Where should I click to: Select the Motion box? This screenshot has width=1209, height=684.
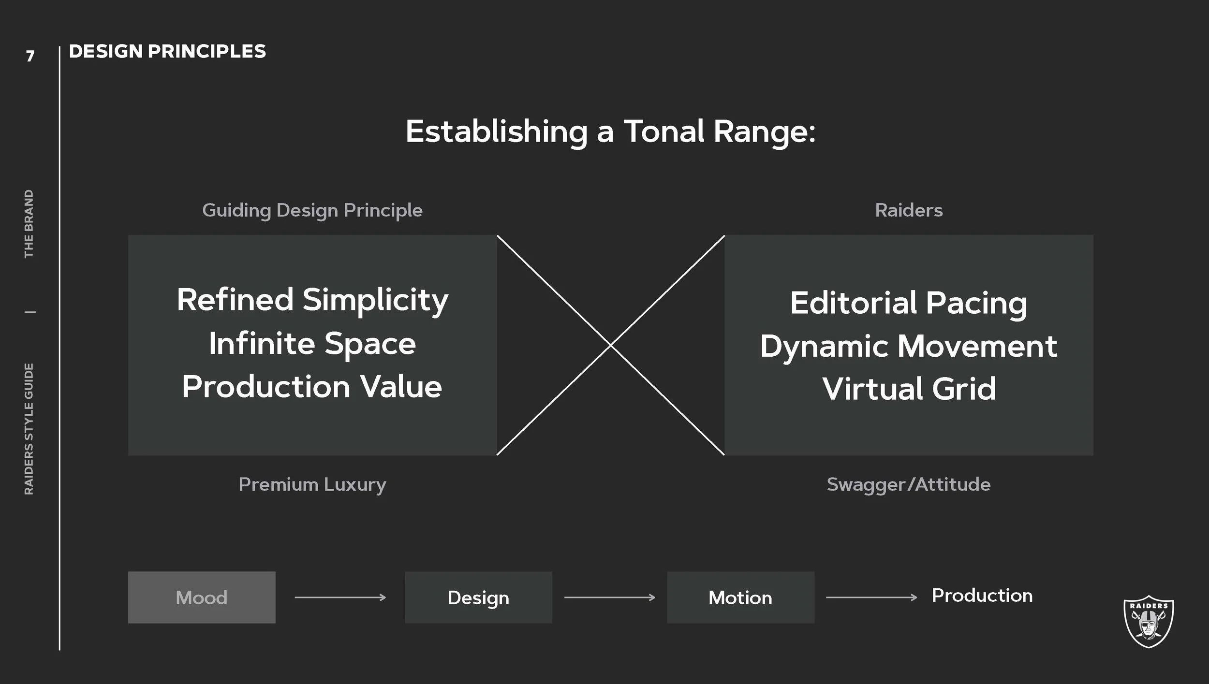740,597
